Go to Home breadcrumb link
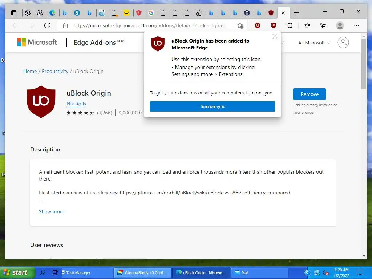The width and height of the screenshot is (372, 279). [x=30, y=71]
